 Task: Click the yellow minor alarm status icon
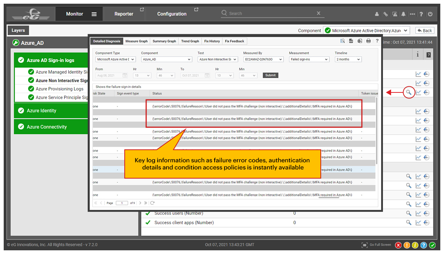tap(415, 245)
